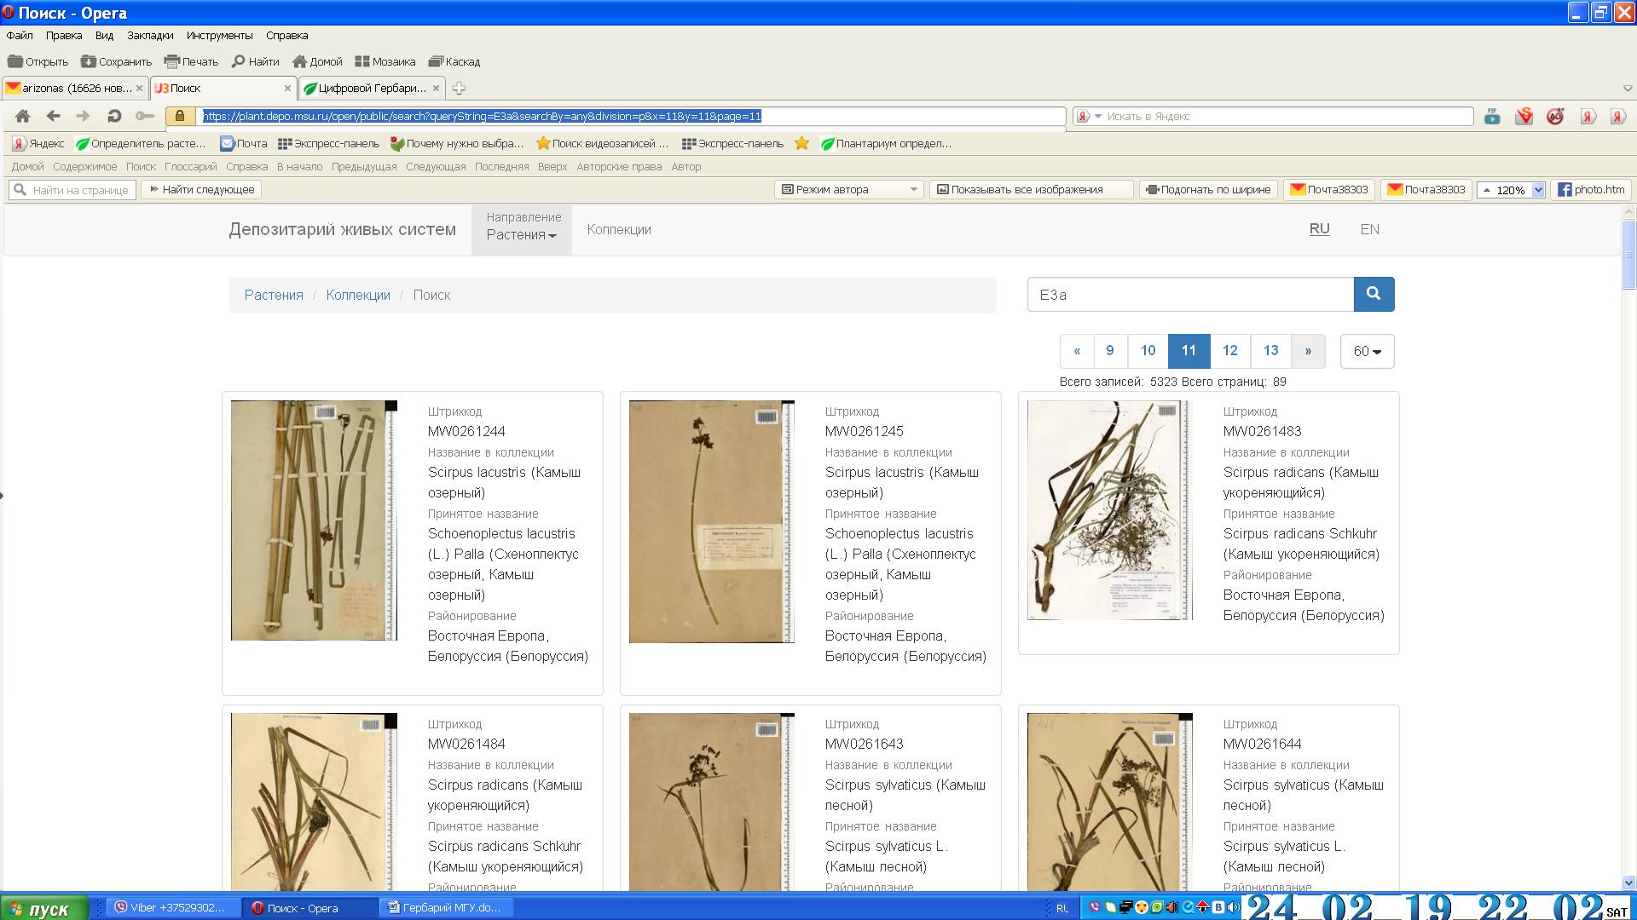
Task: Click the padlock security icon in the address bar
Action: coord(180,116)
